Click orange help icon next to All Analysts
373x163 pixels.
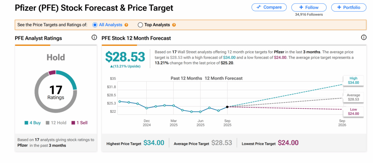pyautogui.click(x=126, y=25)
